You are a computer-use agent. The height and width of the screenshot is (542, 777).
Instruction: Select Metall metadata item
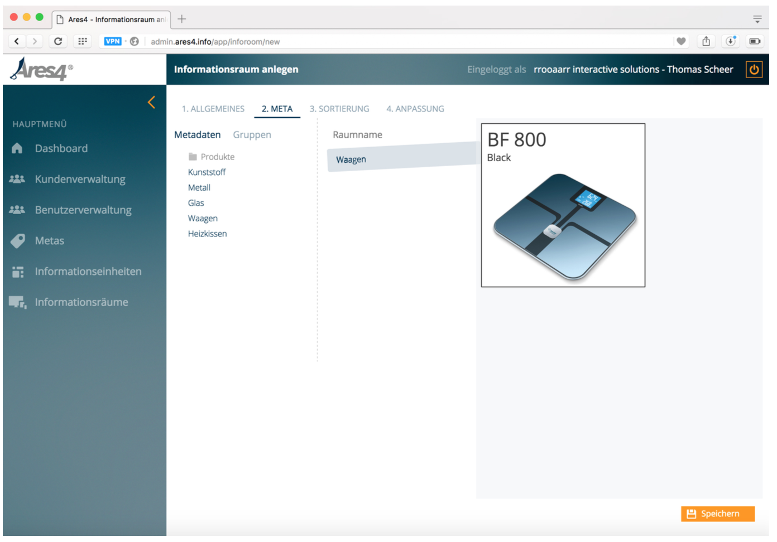click(x=199, y=188)
